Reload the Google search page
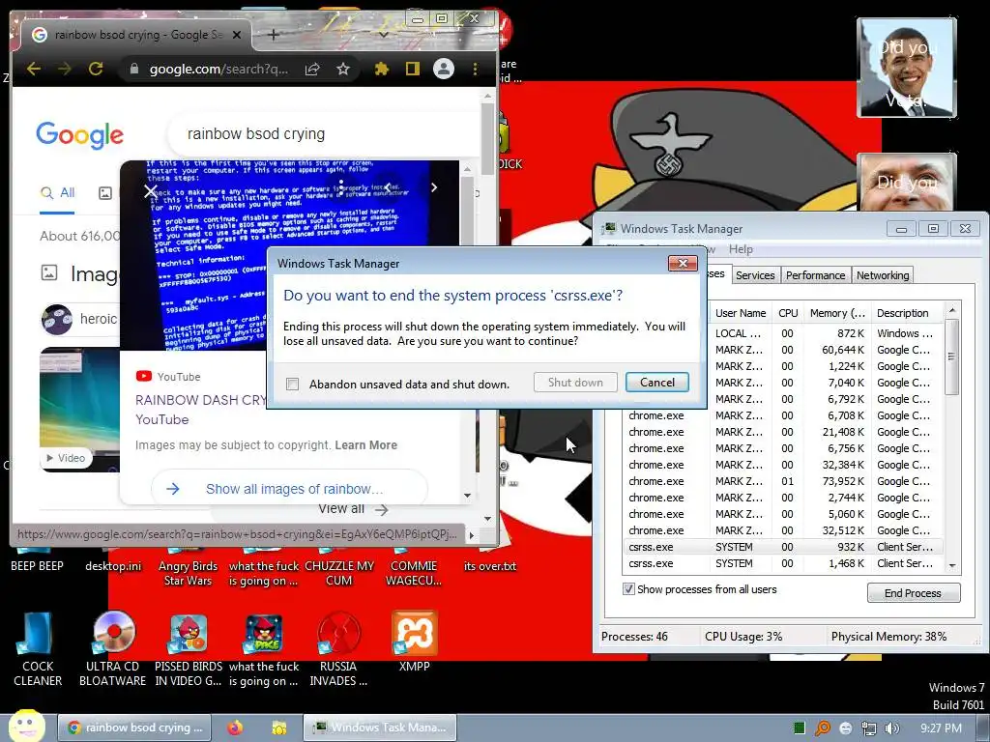 [96, 69]
